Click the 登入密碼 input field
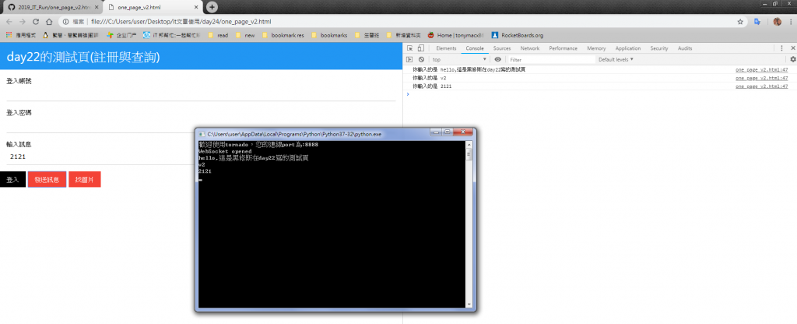 coord(200,125)
